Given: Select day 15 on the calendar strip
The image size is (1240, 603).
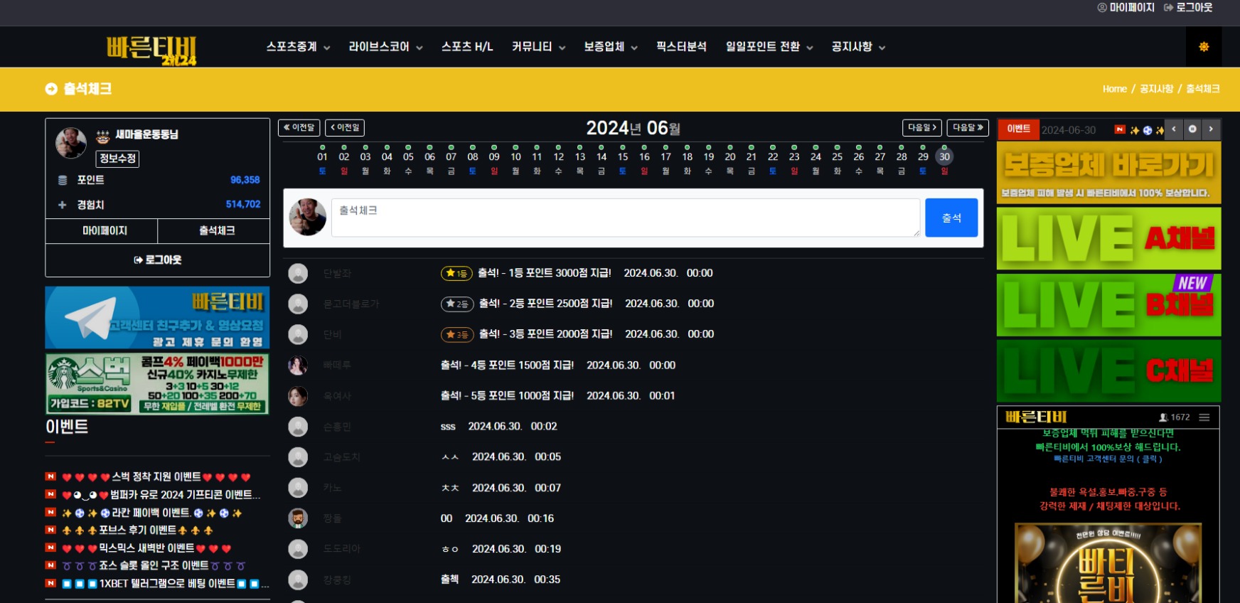Looking at the screenshot, I should coord(623,157).
